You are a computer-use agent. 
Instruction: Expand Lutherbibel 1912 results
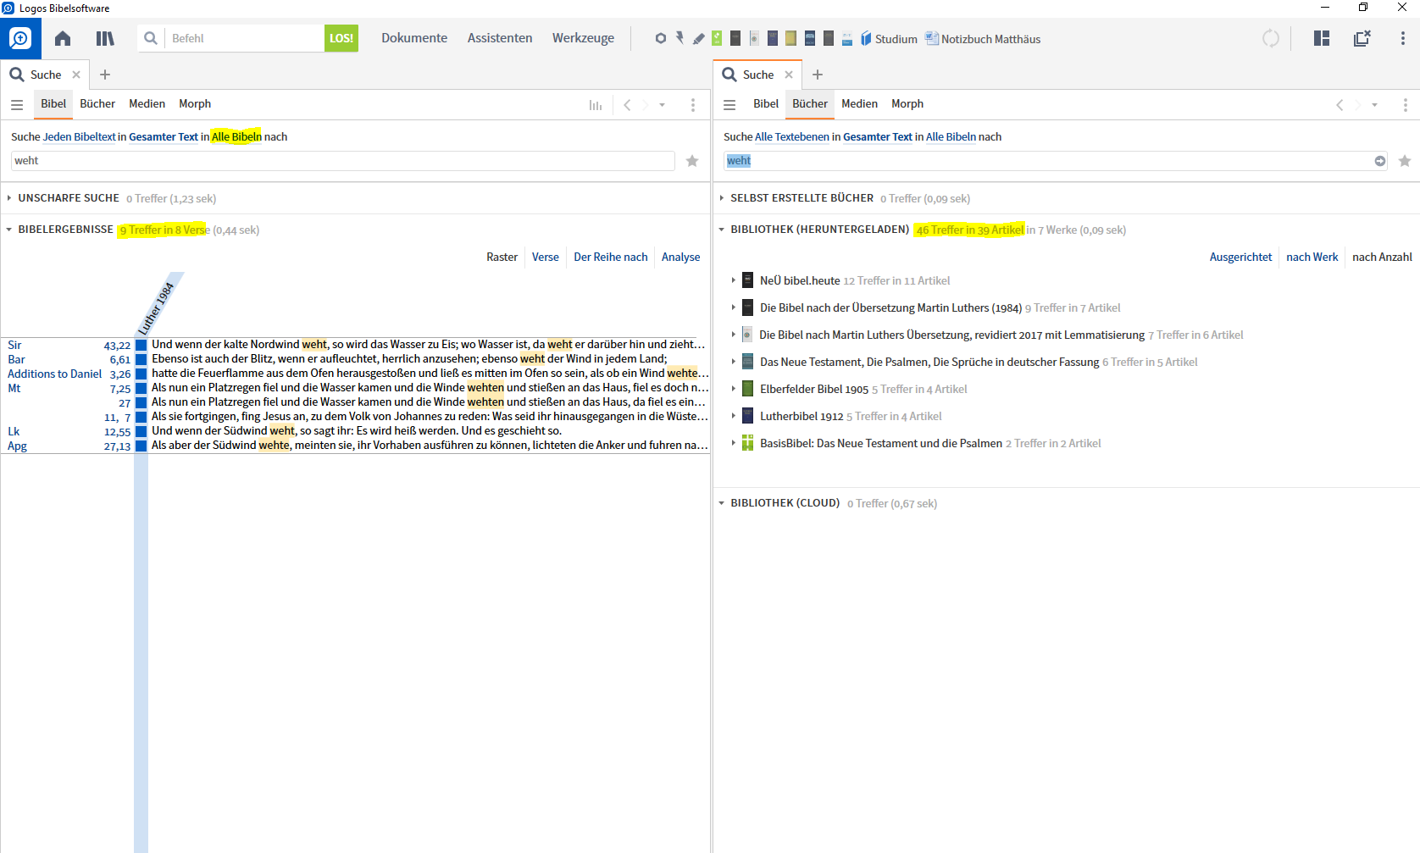[734, 416]
